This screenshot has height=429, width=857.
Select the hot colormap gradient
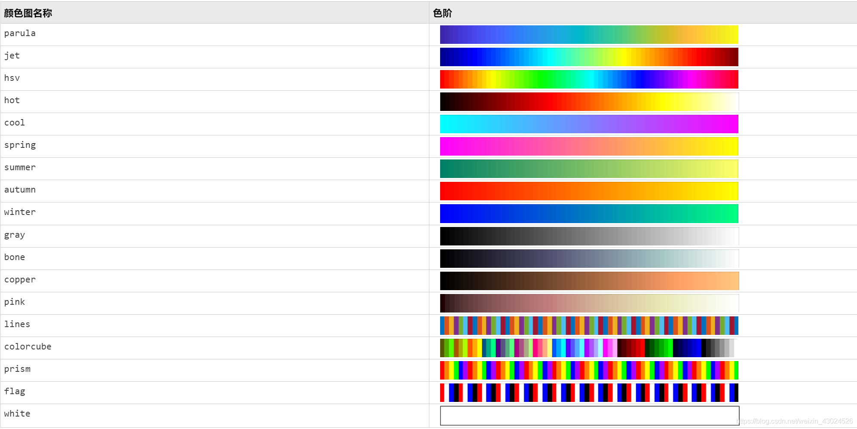(589, 101)
